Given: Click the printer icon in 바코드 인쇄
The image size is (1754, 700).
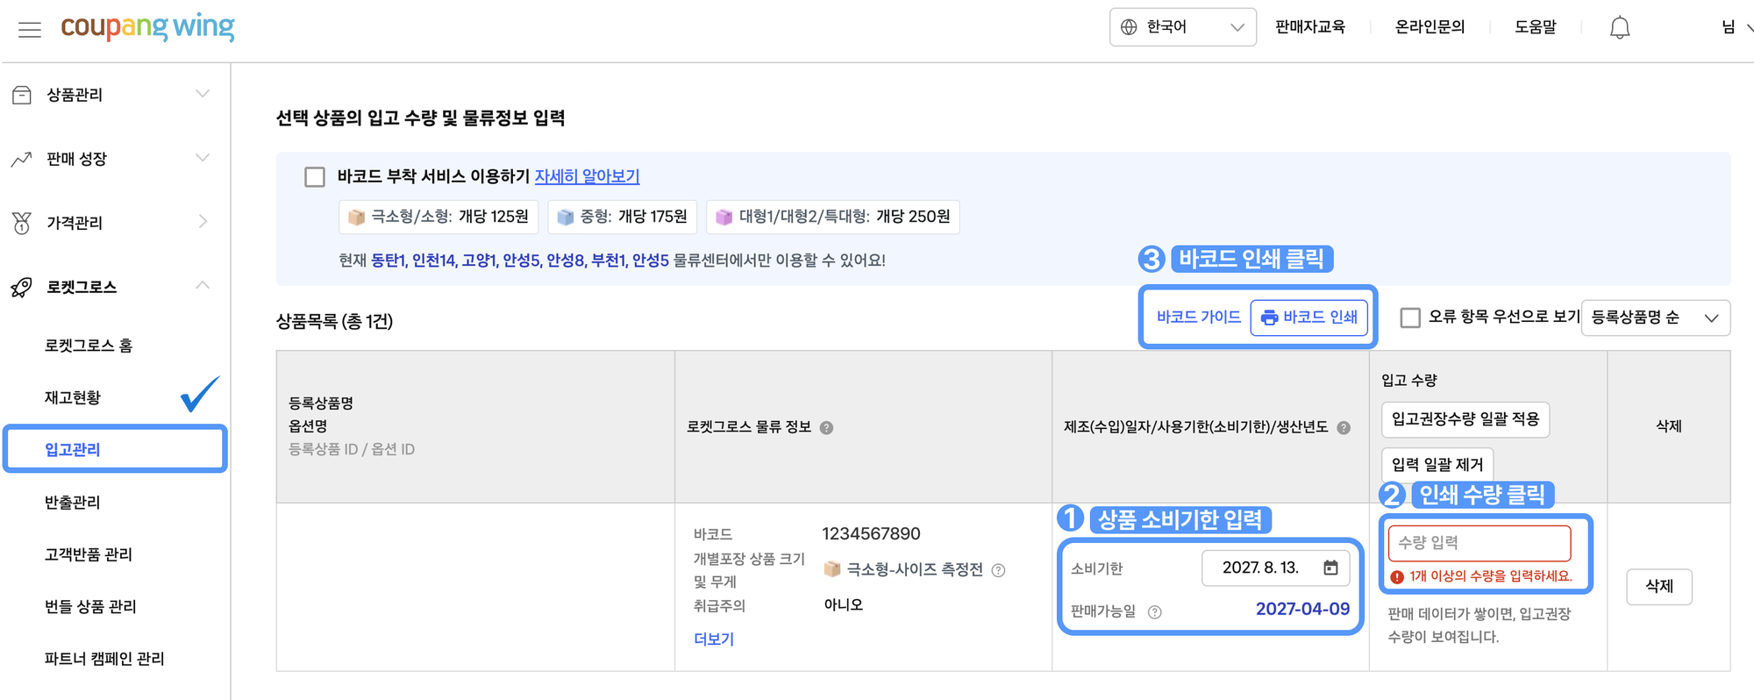Looking at the screenshot, I should (1269, 318).
